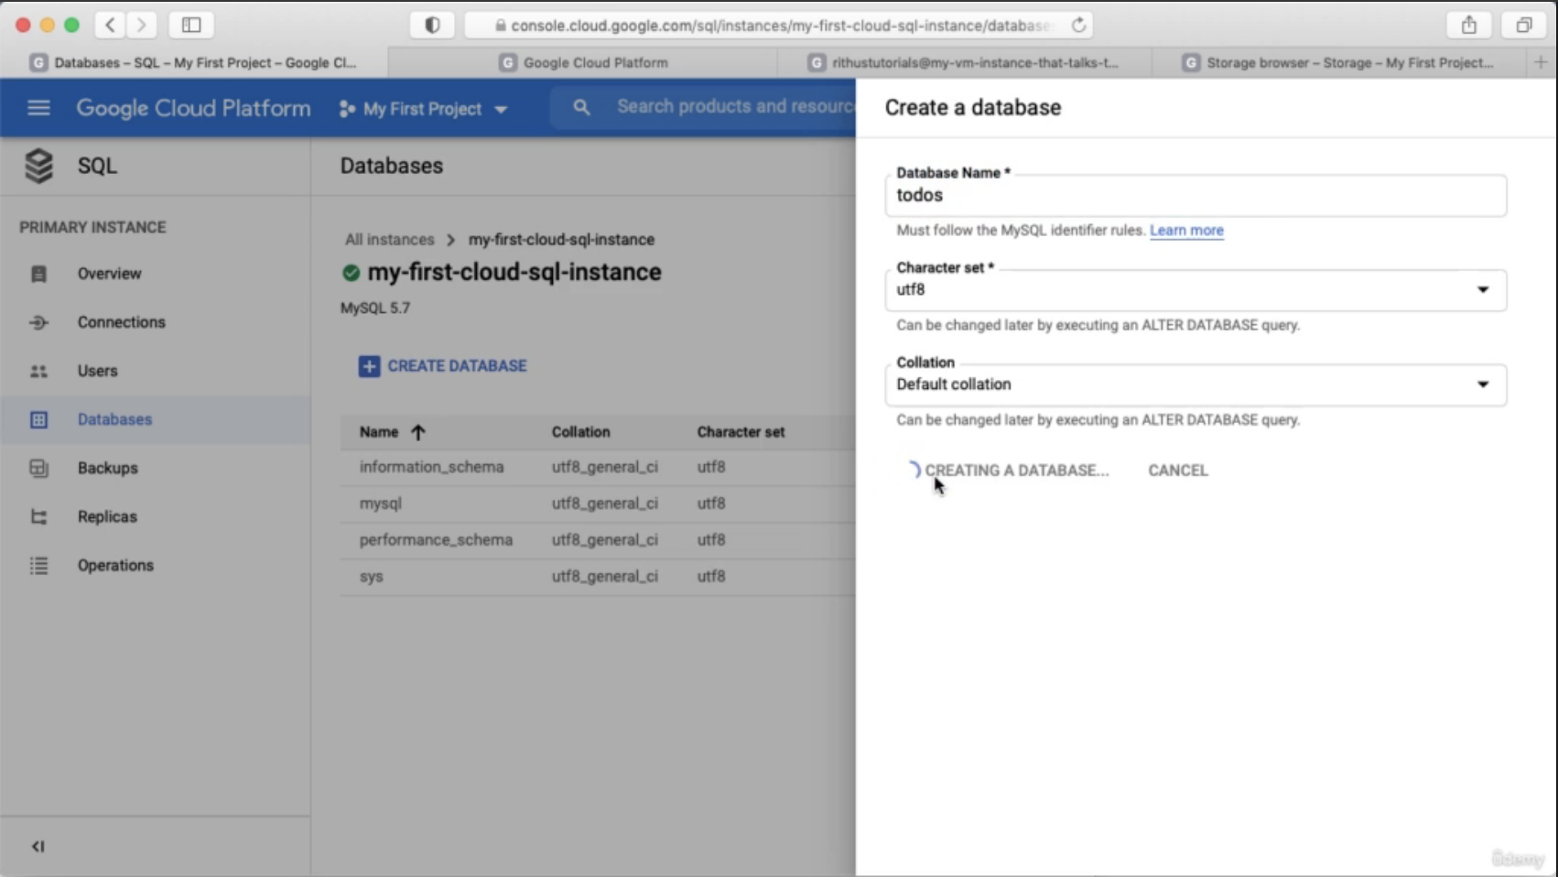Open Databases in the SQL sidebar
1558x877 pixels.
click(x=156, y=419)
